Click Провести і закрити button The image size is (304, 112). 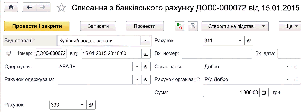37,26
